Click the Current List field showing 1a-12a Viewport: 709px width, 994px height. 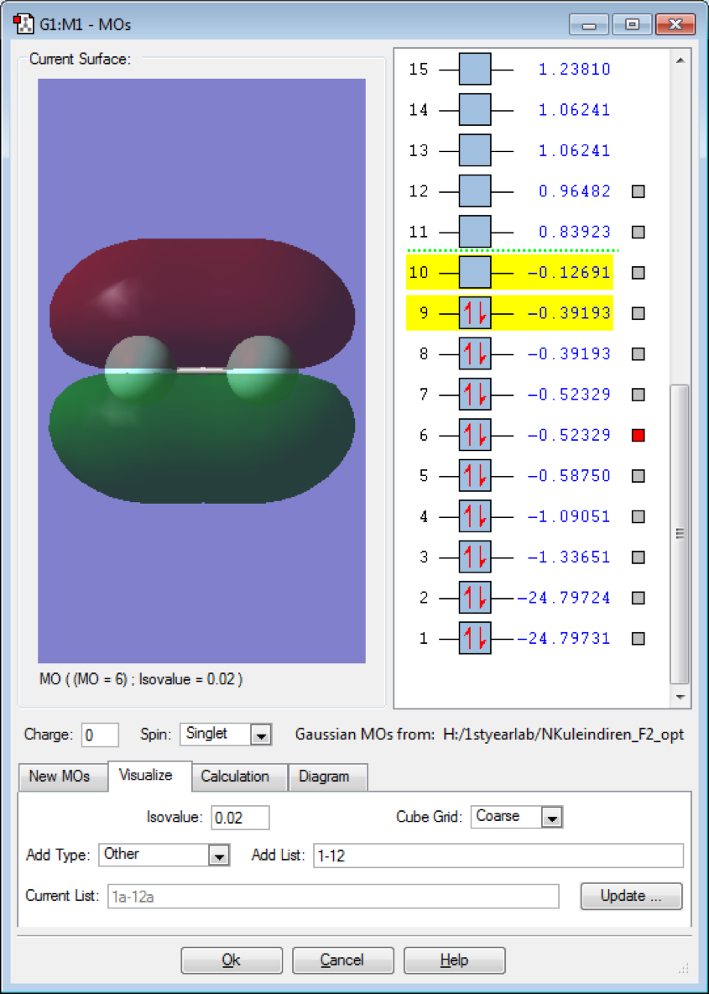tap(333, 896)
